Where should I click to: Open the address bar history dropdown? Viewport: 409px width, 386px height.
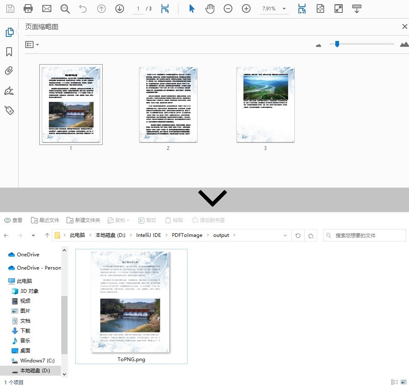(285, 235)
